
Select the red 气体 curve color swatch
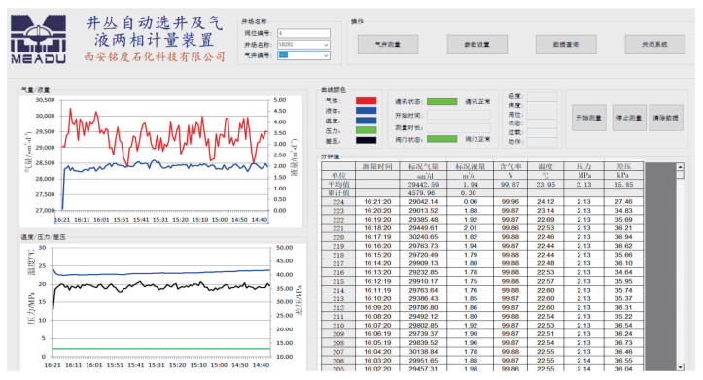pyautogui.click(x=366, y=101)
